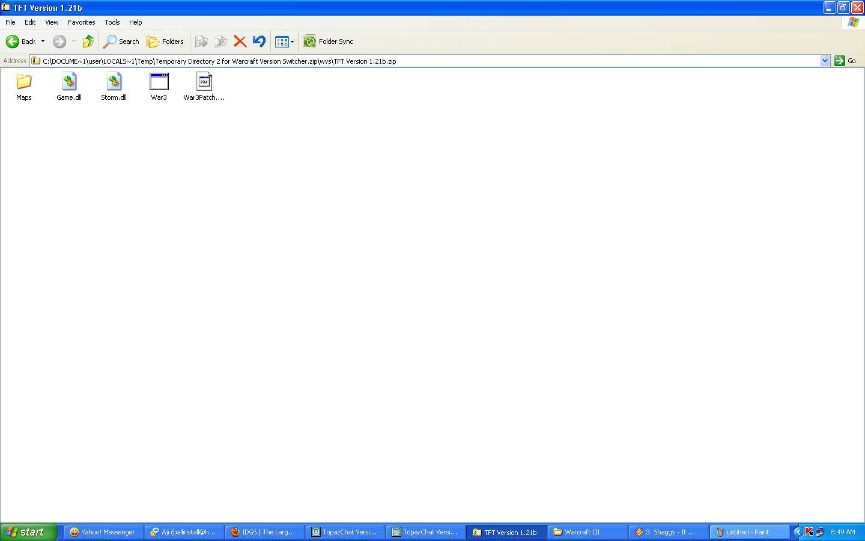This screenshot has height=541, width=865.
Task: Minimize the TFT Version window
Action: pos(830,7)
